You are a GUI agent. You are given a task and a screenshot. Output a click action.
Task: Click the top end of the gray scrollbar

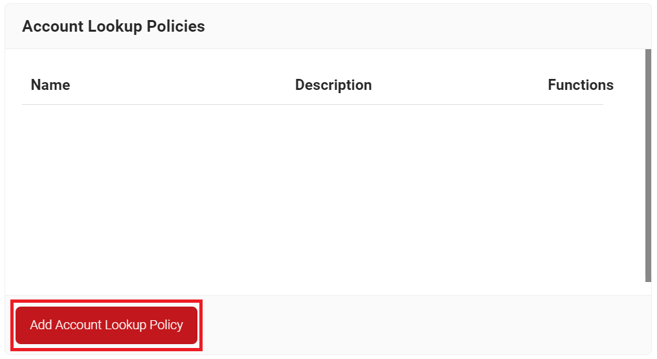tap(648, 53)
